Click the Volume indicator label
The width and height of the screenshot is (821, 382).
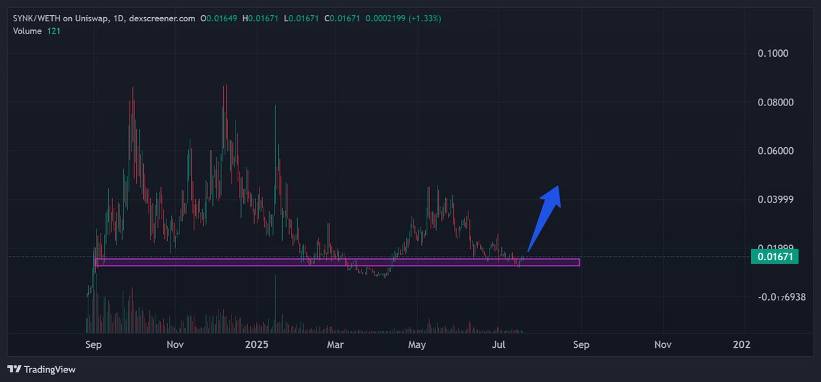coord(27,31)
